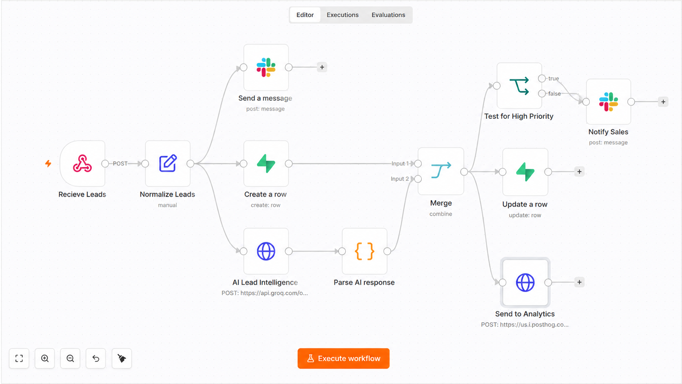This screenshot has width=682, height=384.
Task: Select the Update a row Supabase node
Action: tap(525, 172)
